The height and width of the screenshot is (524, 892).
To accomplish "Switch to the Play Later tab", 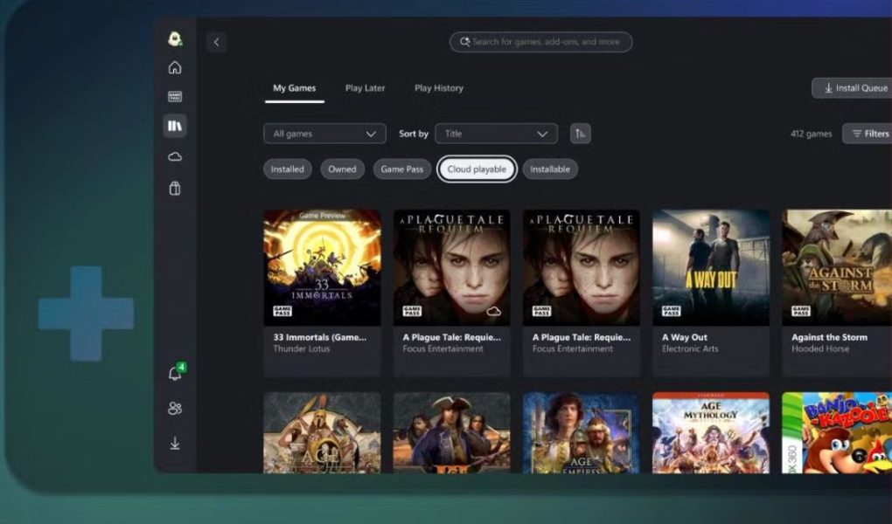I will click(x=366, y=88).
